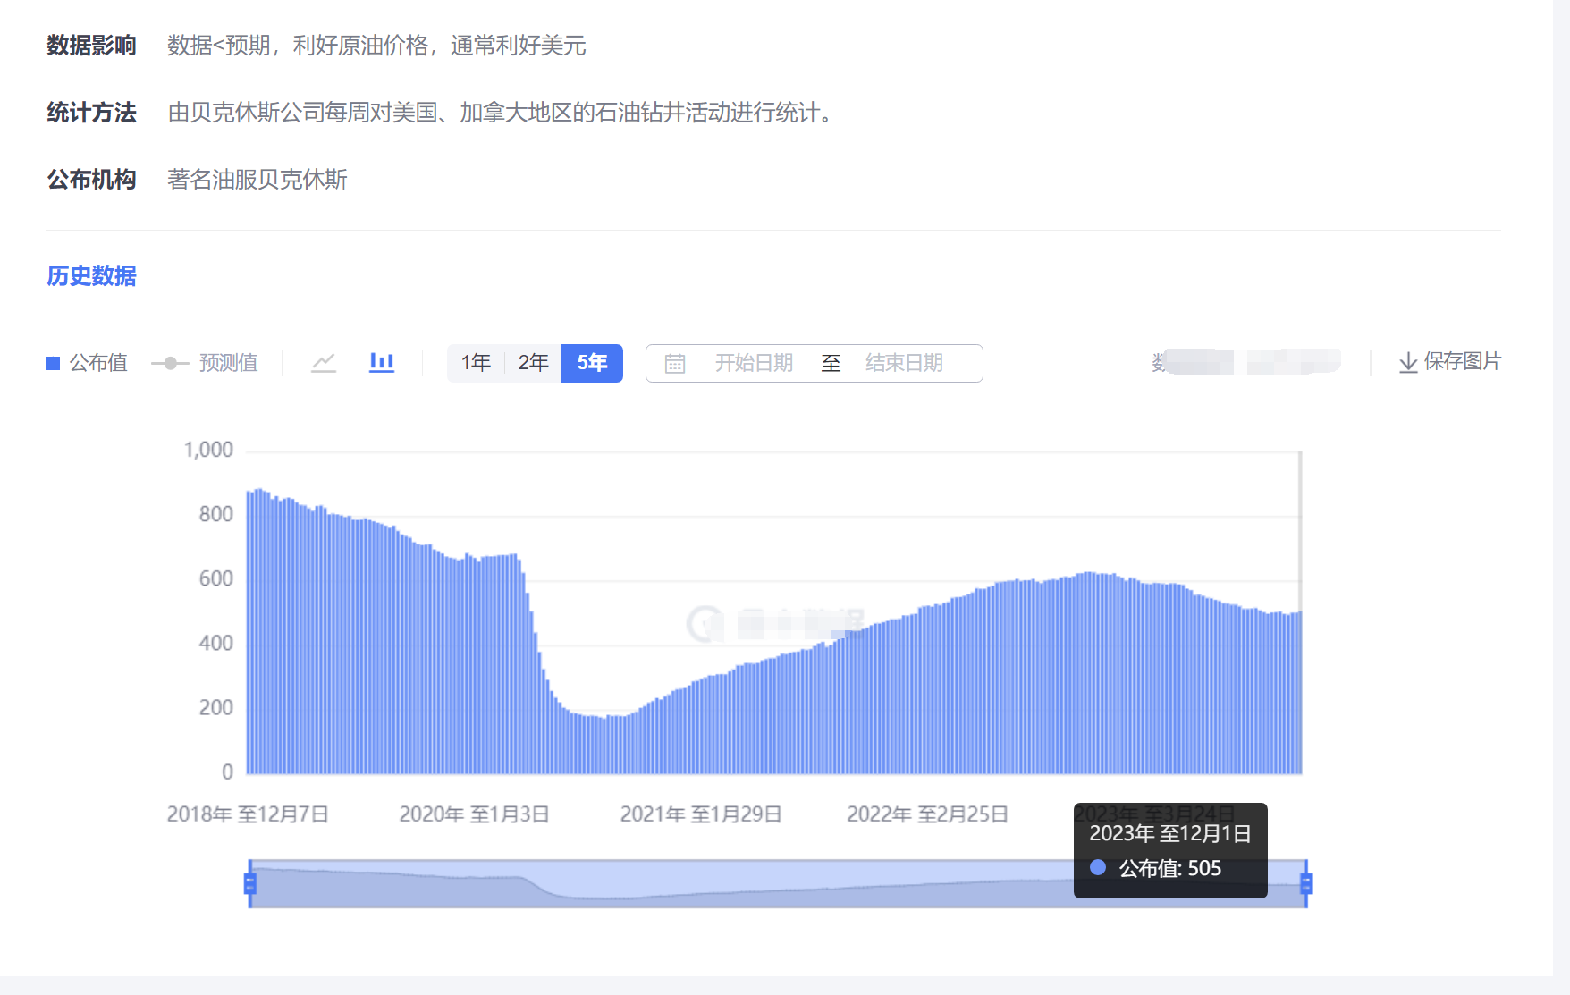The width and height of the screenshot is (1570, 995).
Task: Click the 保存图片 text button
Action: pos(1462,361)
